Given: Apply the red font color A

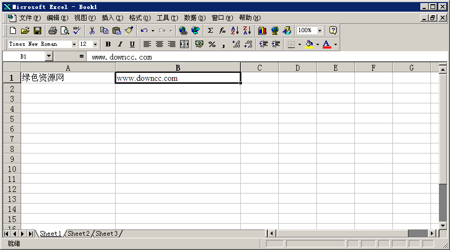Looking at the screenshot, I should (x=326, y=44).
